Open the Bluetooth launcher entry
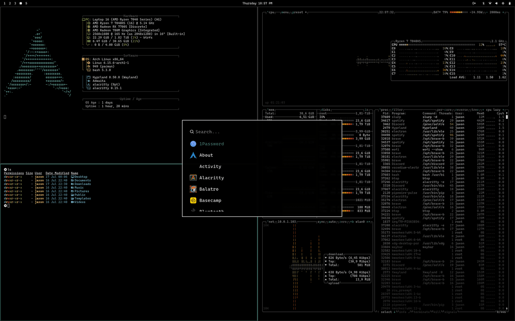The height and width of the screenshot is (321, 515). 210,211
